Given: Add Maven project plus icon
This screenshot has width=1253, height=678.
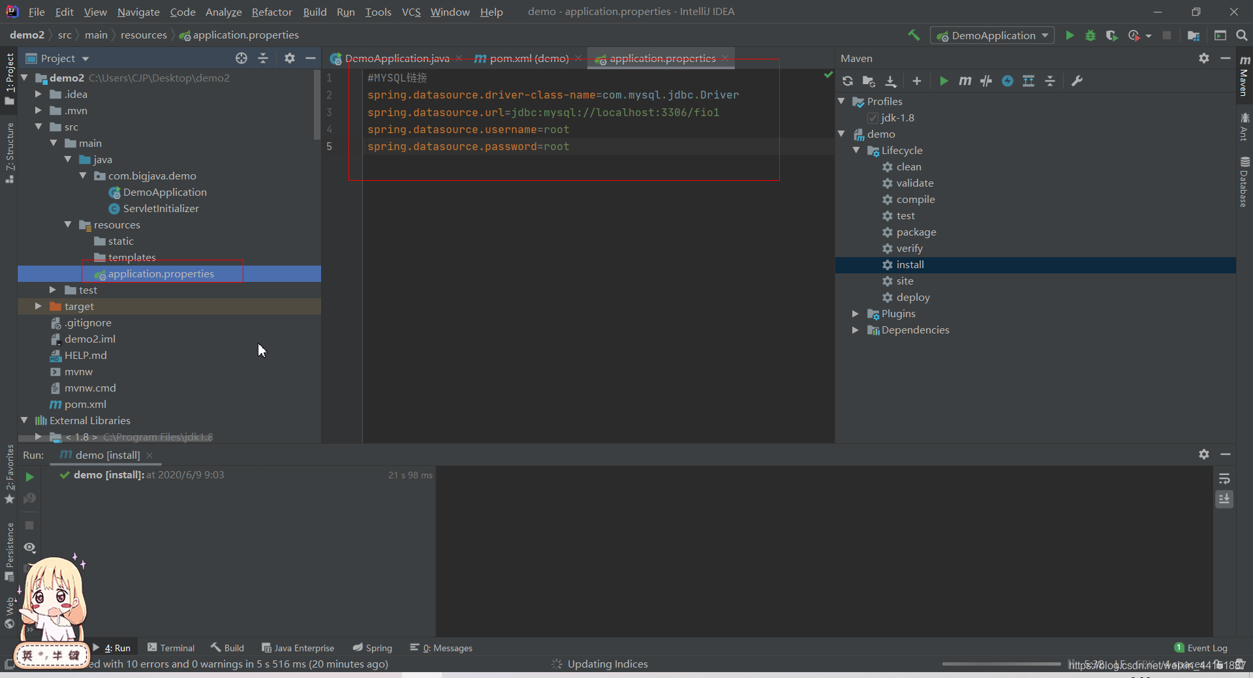Looking at the screenshot, I should tap(916, 81).
